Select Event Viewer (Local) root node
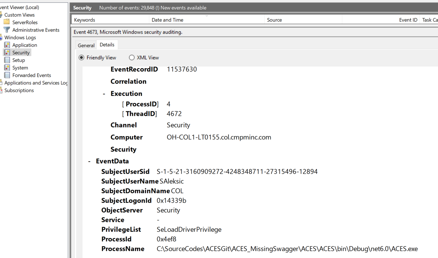The width and height of the screenshot is (438, 258). pos(19,7)
